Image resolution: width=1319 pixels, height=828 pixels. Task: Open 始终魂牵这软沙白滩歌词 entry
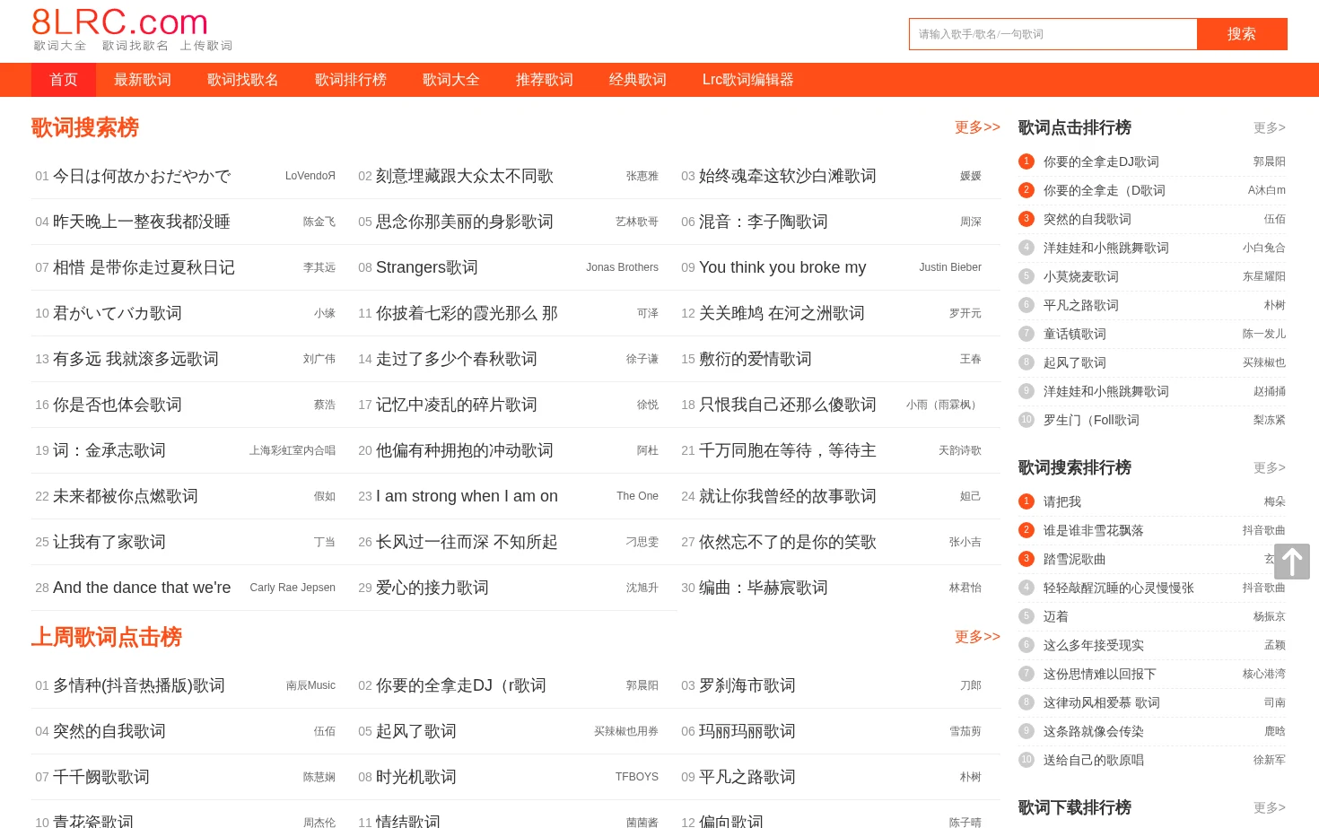788,176
